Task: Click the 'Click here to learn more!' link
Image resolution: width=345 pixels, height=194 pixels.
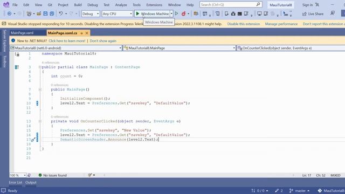Action: pos(67,41)
